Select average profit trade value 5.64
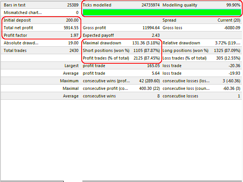This screenshot has width=243, height=182. click(156, 73)
